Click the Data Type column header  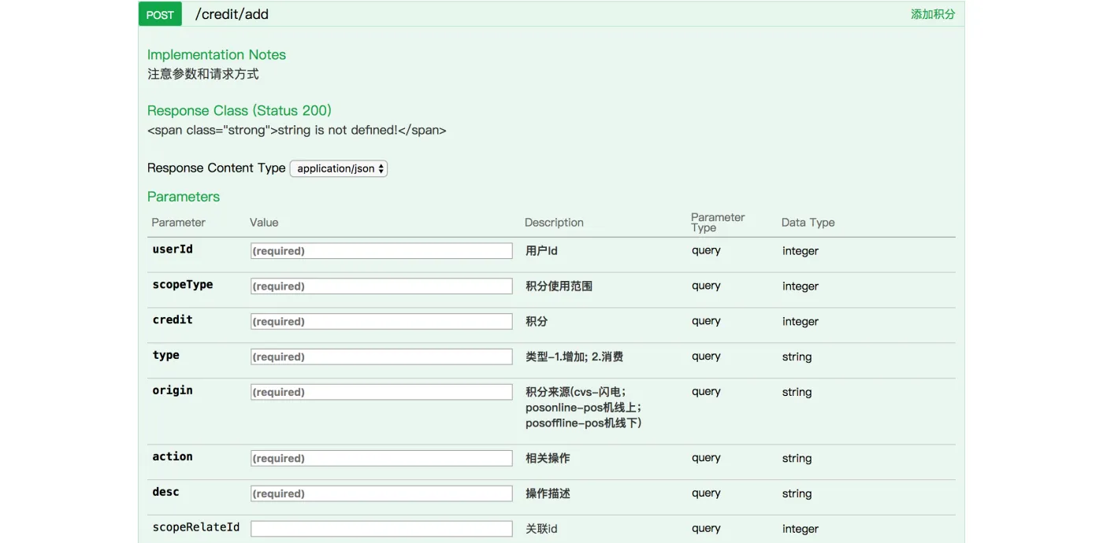point(808,223)
